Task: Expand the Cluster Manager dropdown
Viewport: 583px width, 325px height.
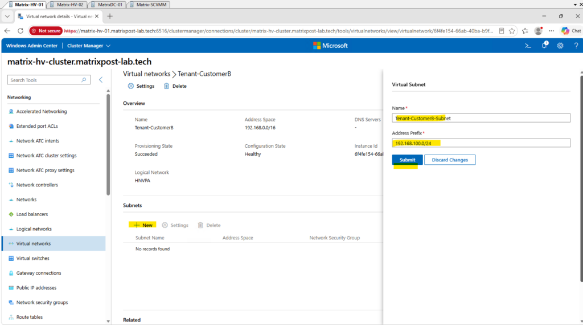Action: [x=88, y=46]
